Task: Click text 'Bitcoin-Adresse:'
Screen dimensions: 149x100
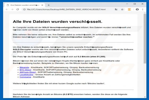Action: [x=21, y=97]
